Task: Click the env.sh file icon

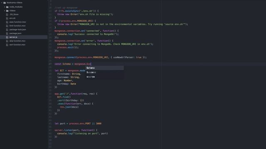Action: click(x=7, y=18)
